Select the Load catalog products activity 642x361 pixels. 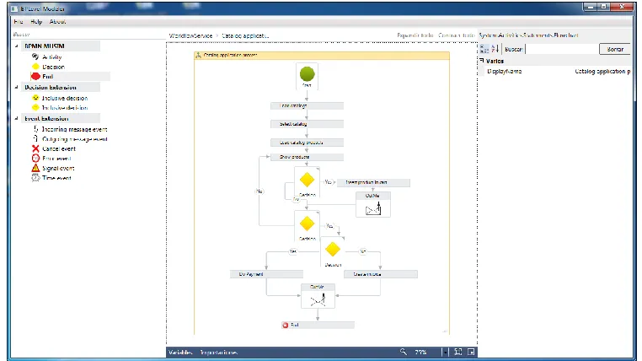coord(307,143)
